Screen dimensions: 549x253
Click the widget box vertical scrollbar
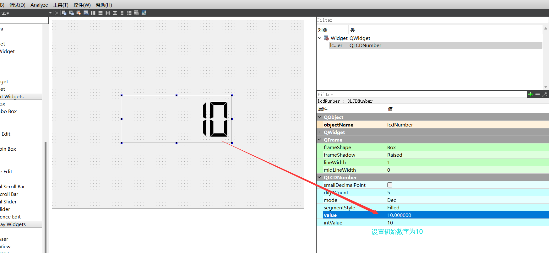[46, 197]
